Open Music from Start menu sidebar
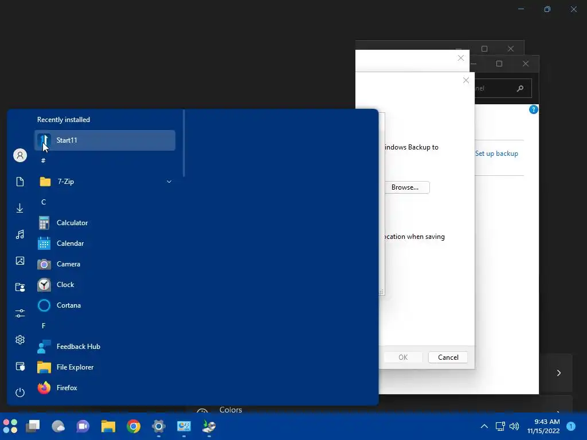This screenshot has height=440, width=587. 20,234
